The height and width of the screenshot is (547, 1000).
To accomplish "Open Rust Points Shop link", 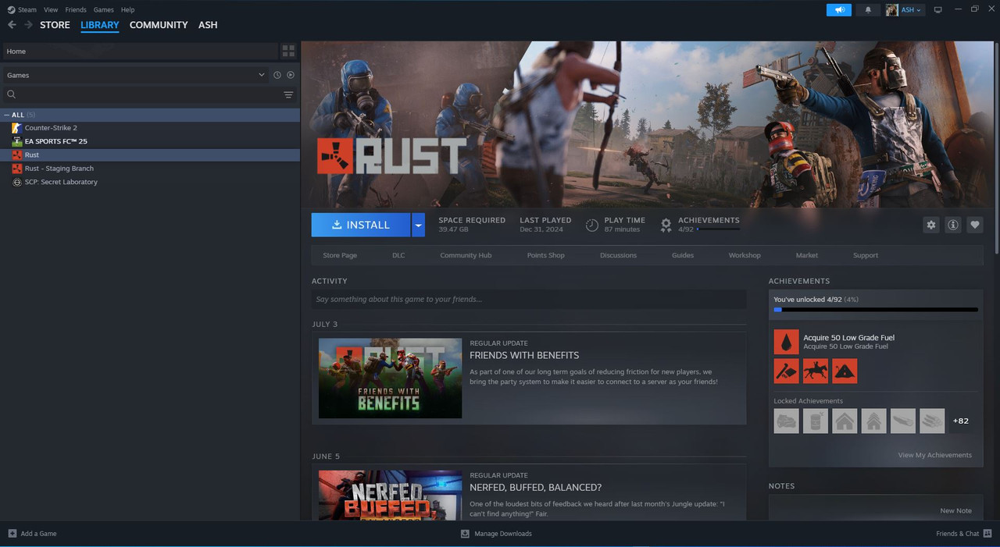I will pyautogui.click(x=545, y=255).
